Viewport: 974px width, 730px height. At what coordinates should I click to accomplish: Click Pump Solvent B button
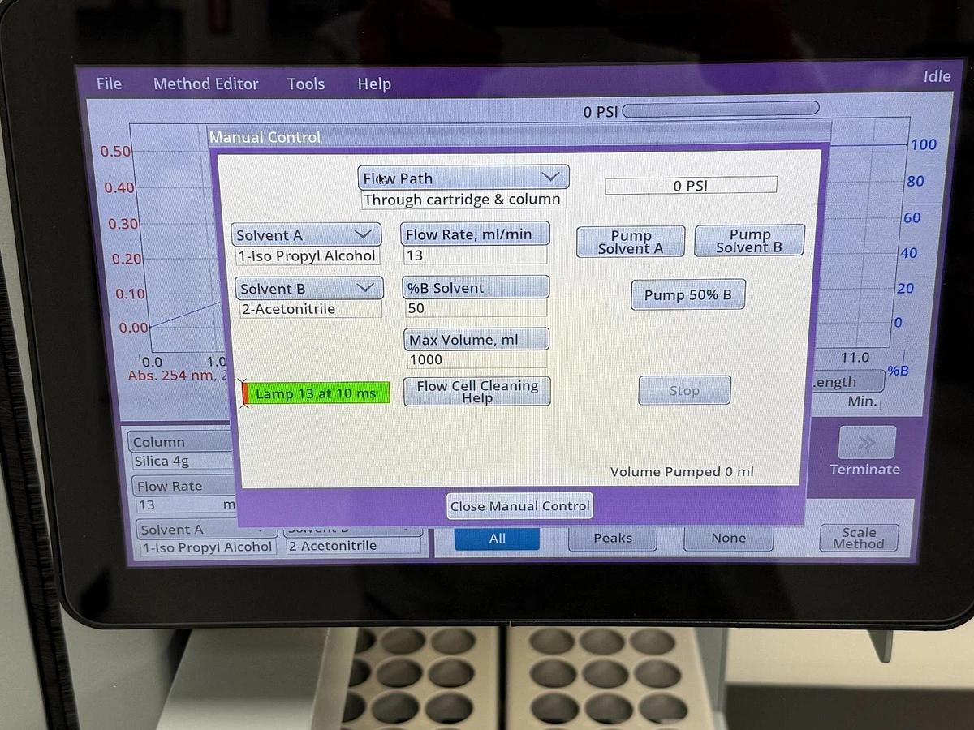[x=749, y=240]
